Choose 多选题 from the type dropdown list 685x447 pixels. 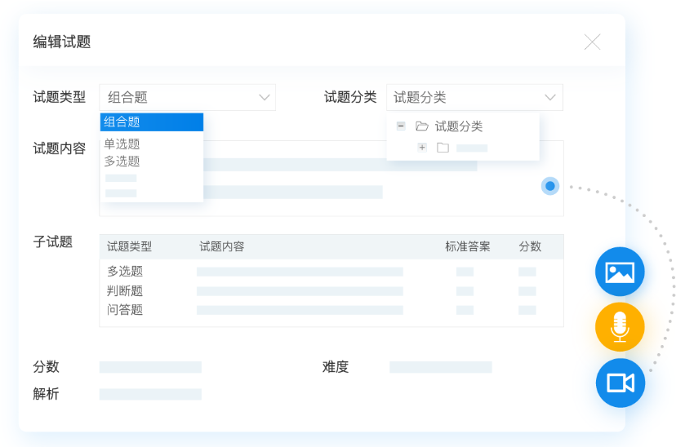(x=122, y=162)
